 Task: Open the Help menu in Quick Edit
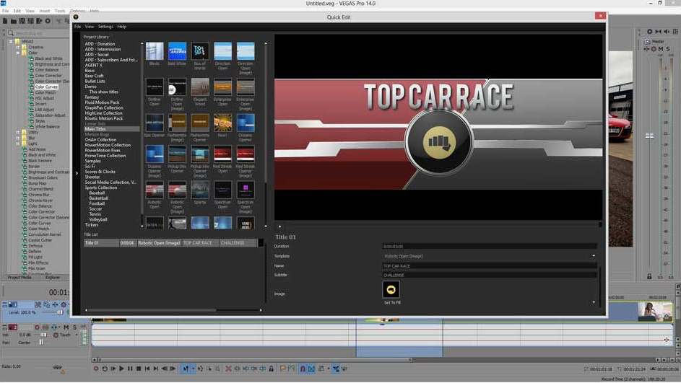121,27
